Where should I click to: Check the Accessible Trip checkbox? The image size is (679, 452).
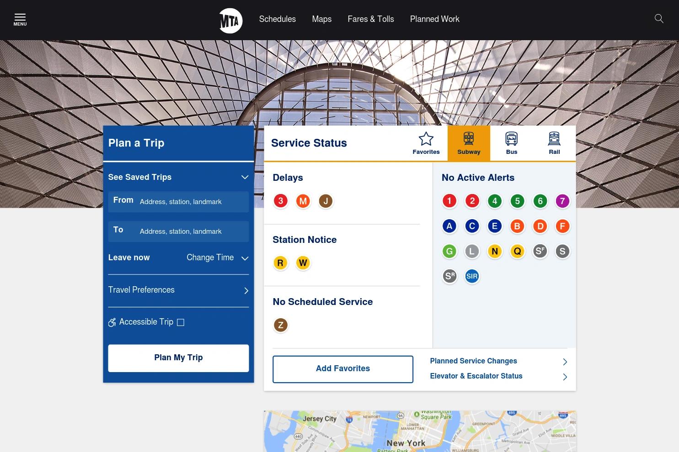(181, 322)
